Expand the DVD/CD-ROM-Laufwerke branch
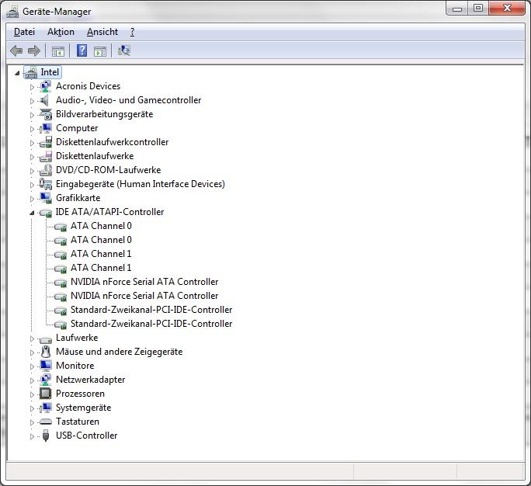The width and height of the screenshot is (531, 486). tap(32, 171)
